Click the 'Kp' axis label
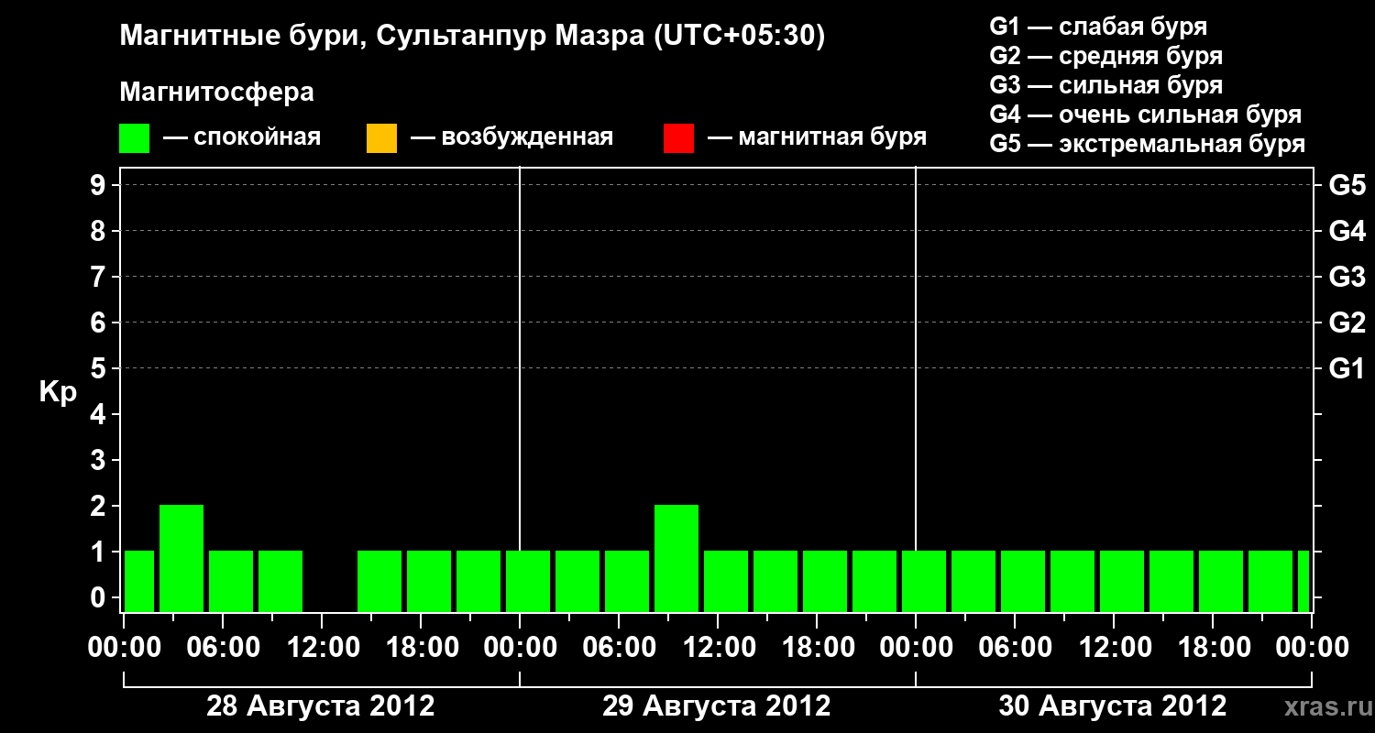Image resolution: width=1375 pixels, height=733 pixels. [x=59, y=393]
